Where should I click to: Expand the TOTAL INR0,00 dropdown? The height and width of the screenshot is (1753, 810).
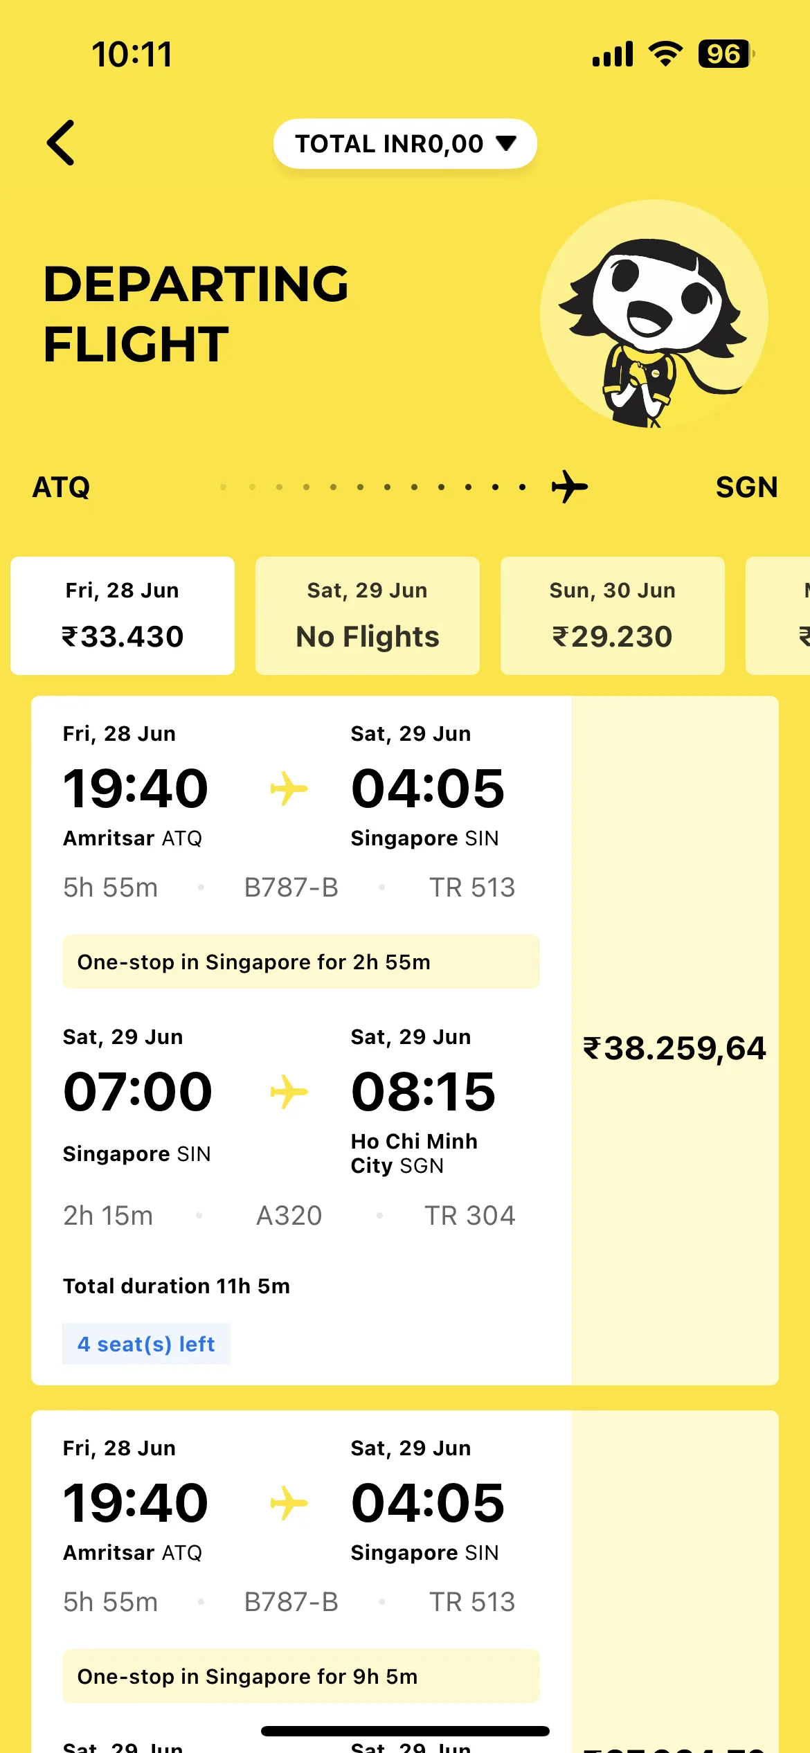405,143
